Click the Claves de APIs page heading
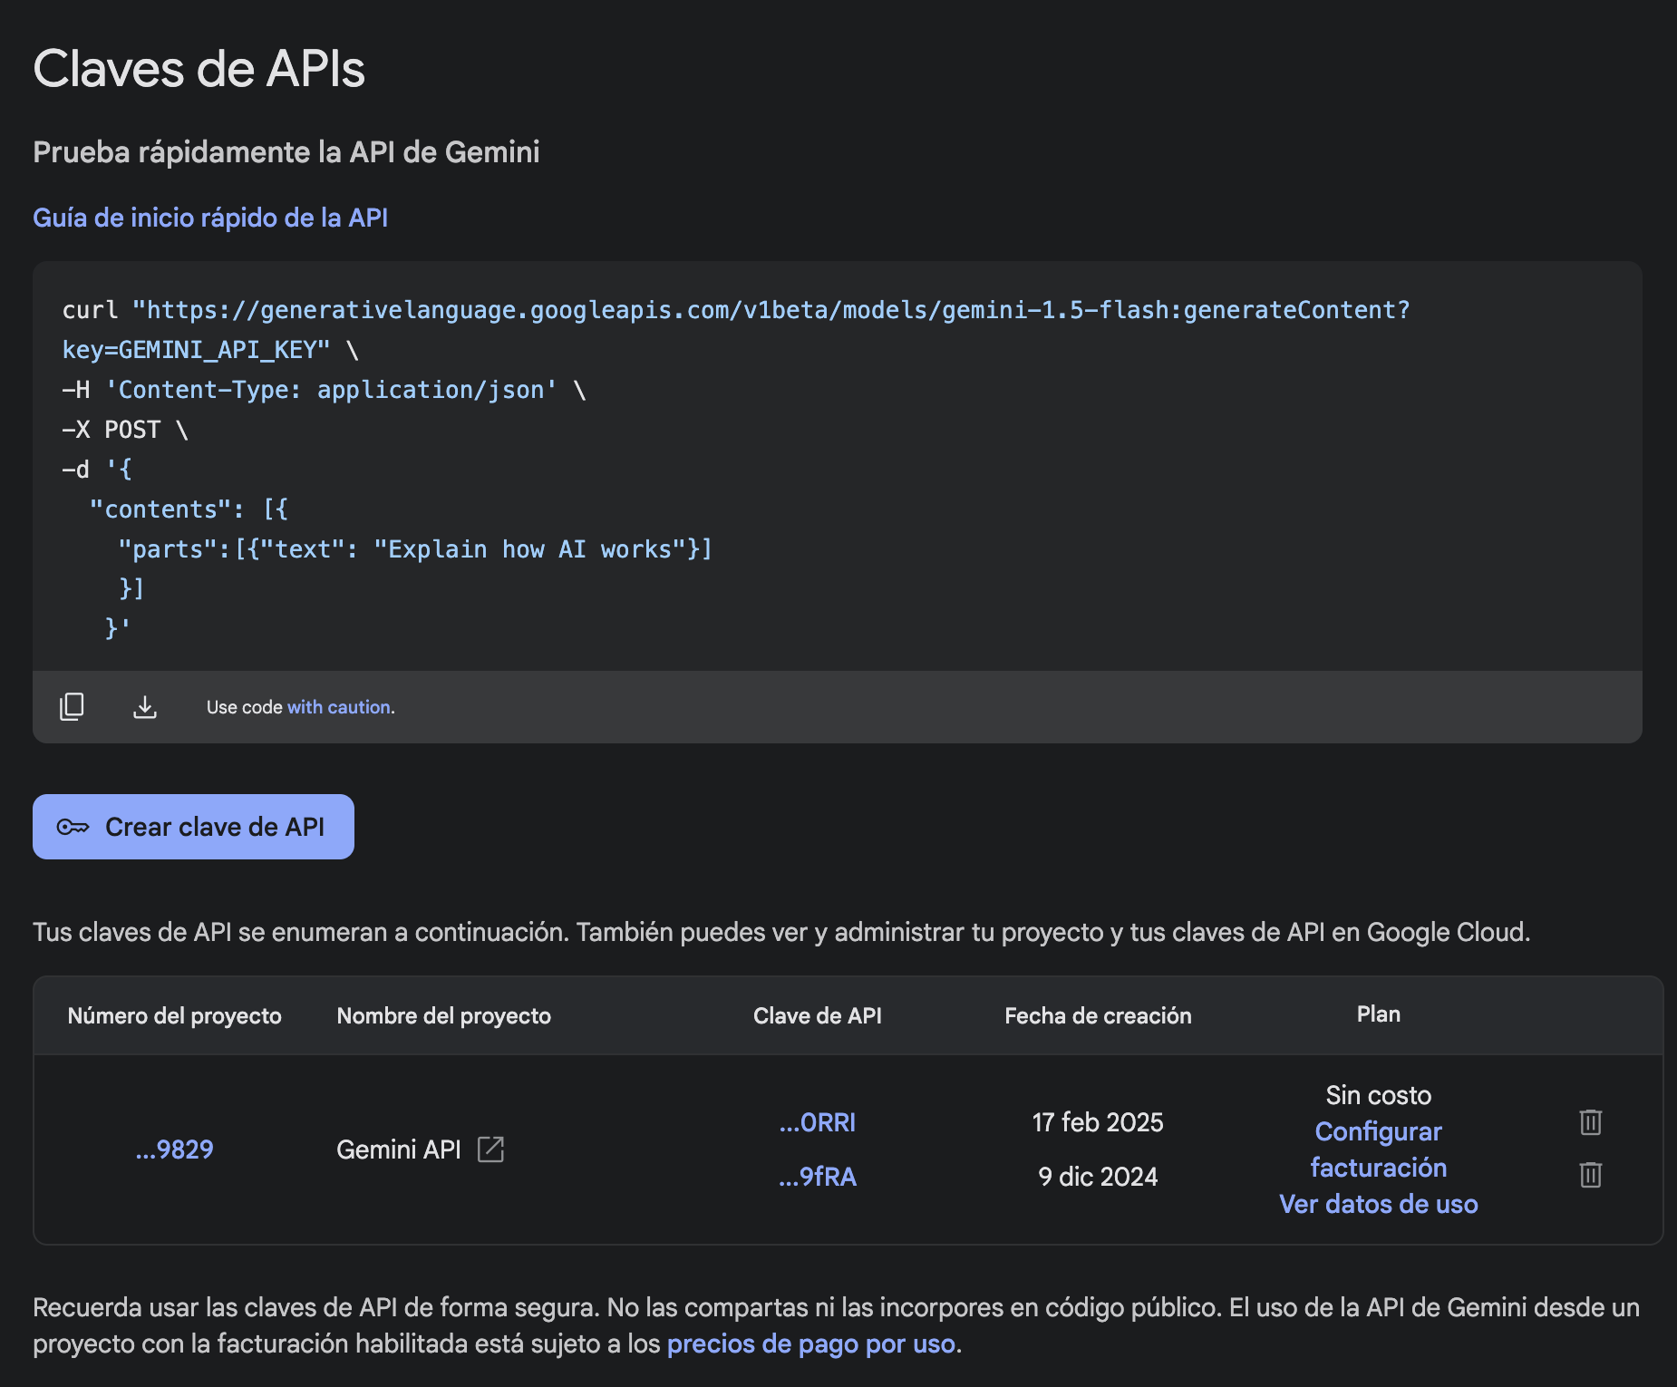The image size is (1677, 1387). (x=199, y=69)
